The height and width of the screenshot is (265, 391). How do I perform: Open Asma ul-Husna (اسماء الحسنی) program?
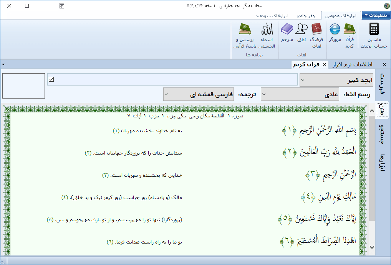267,35
